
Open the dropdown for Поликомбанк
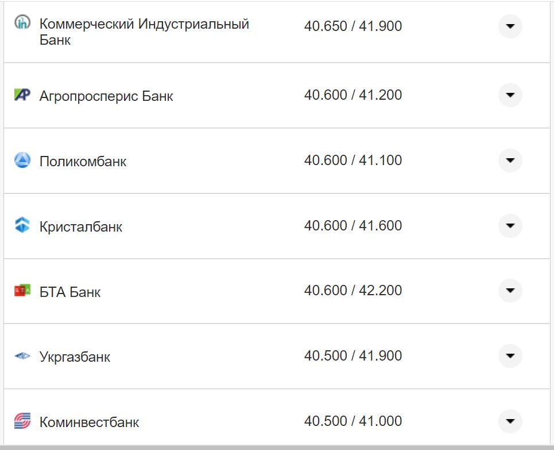(510, 161)
